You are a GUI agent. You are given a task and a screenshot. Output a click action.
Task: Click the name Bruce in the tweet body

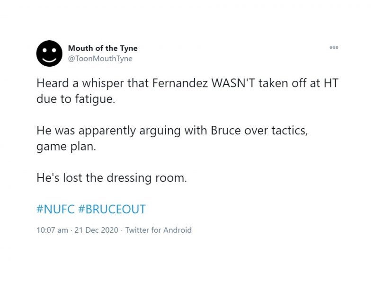pyautogui.click(x=225, y=130)
